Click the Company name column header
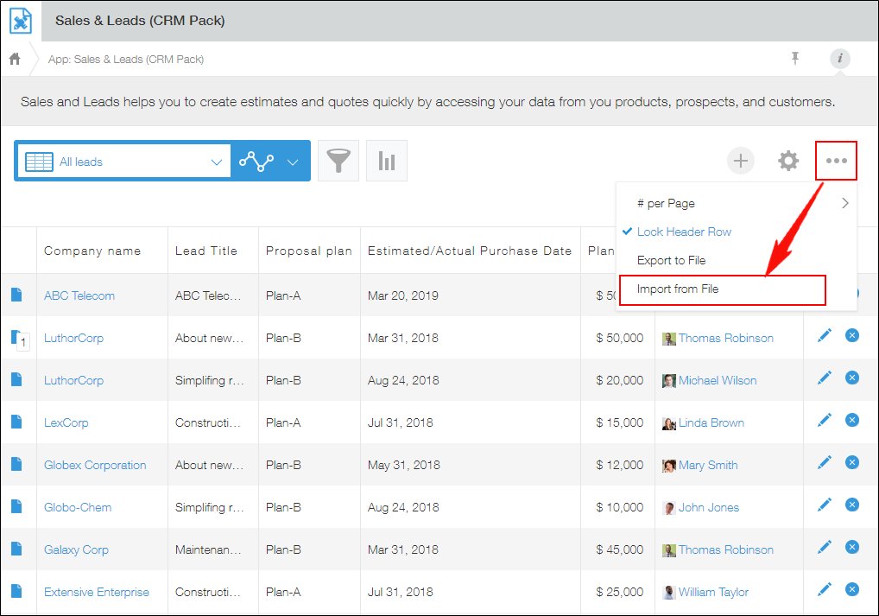This screenshot has height=616, width=879. (92, 251)
